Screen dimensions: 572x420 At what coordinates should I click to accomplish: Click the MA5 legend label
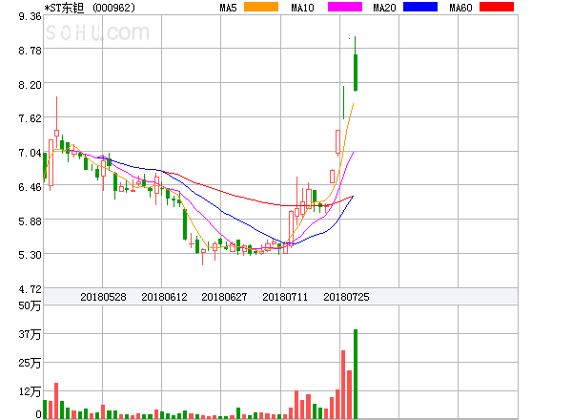(229, 8)
